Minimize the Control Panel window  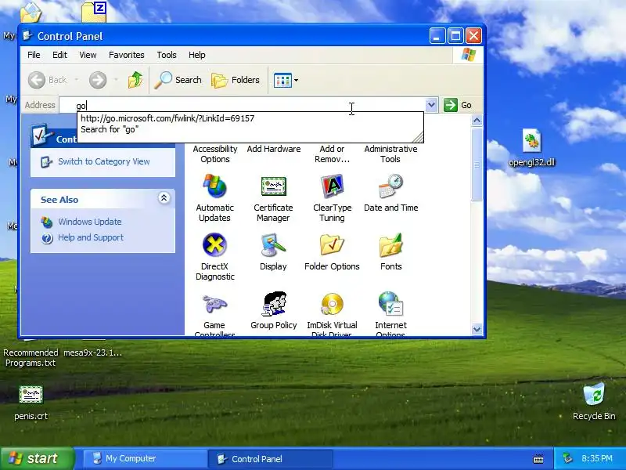[437, 36]
